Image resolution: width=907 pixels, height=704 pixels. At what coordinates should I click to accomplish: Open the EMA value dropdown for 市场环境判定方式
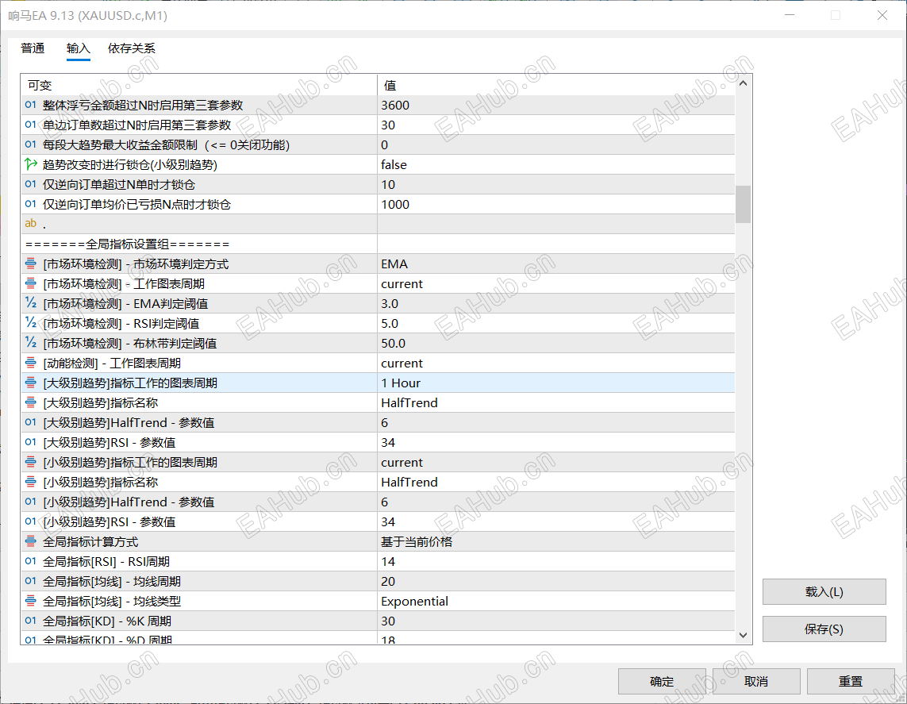[x=556, y=264]
